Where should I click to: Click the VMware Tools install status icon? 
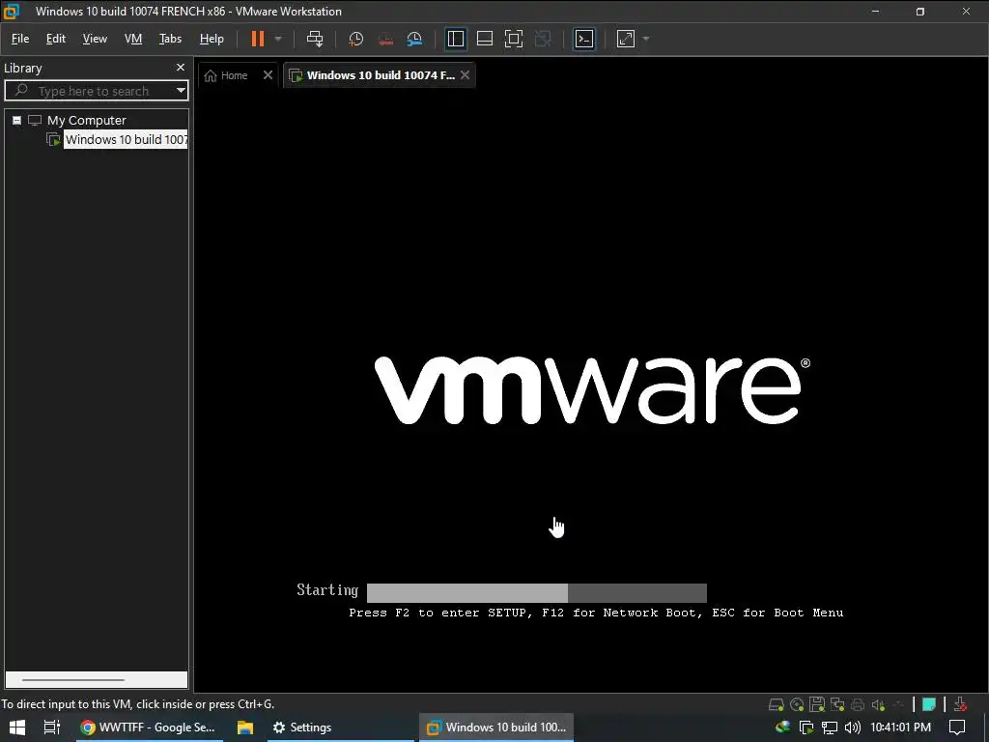(x=960, y=704)
